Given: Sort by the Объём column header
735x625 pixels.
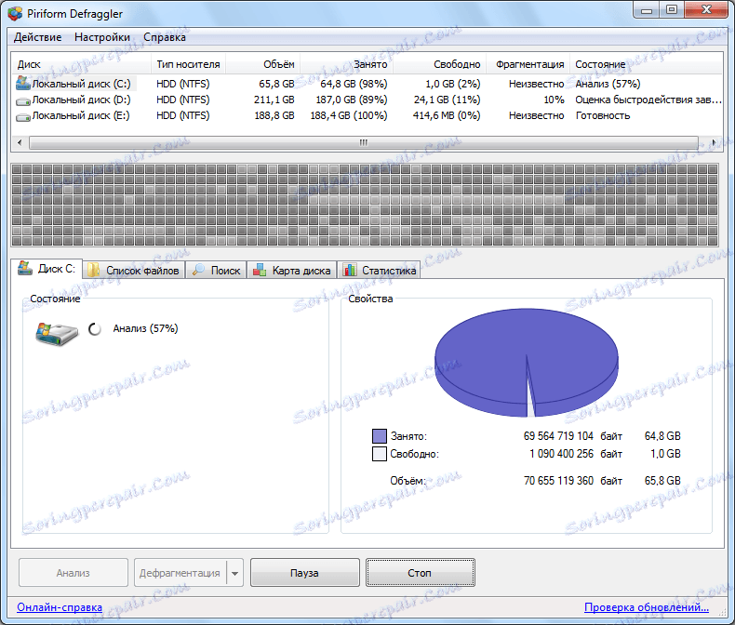Looking at the screenshot, I should (263, 64).
